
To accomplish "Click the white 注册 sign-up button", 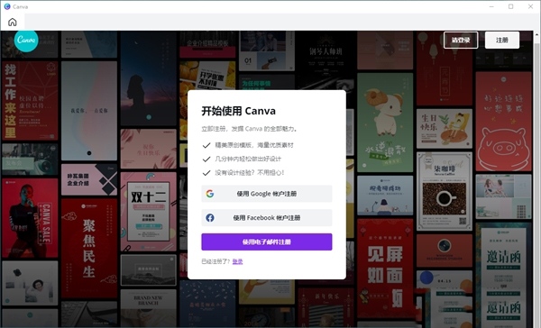I will pos(502,40).
